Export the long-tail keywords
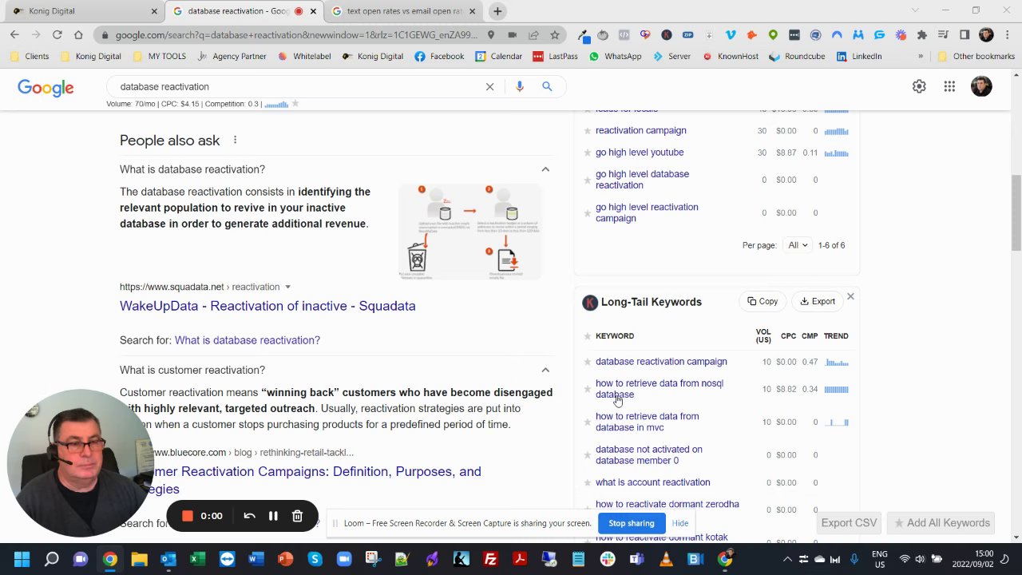Viewport: 1022px width, 575px height. tap(817, 302)
